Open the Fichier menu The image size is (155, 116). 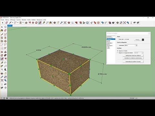[2, 20]
